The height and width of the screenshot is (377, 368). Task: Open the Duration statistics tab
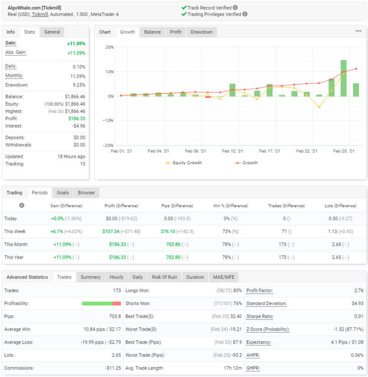click(x=195, y=277)
